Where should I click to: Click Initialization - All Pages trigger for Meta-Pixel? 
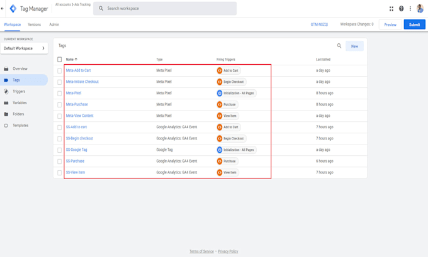pyautogui.click(x=237, y=93)
